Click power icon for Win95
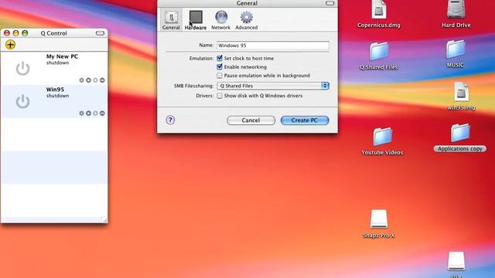Screen dimensions: 495x278 [22, 101]
